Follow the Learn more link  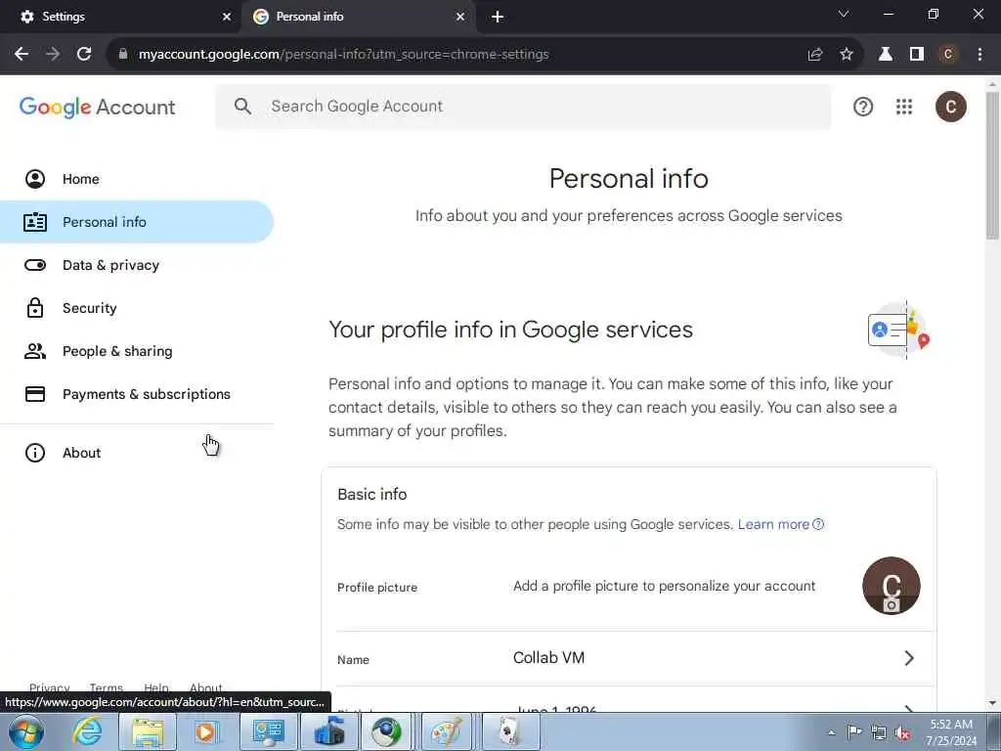click(781, 524)
